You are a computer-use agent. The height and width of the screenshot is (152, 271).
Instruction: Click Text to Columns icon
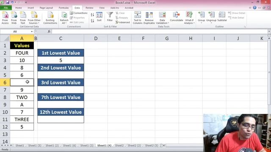138,18
